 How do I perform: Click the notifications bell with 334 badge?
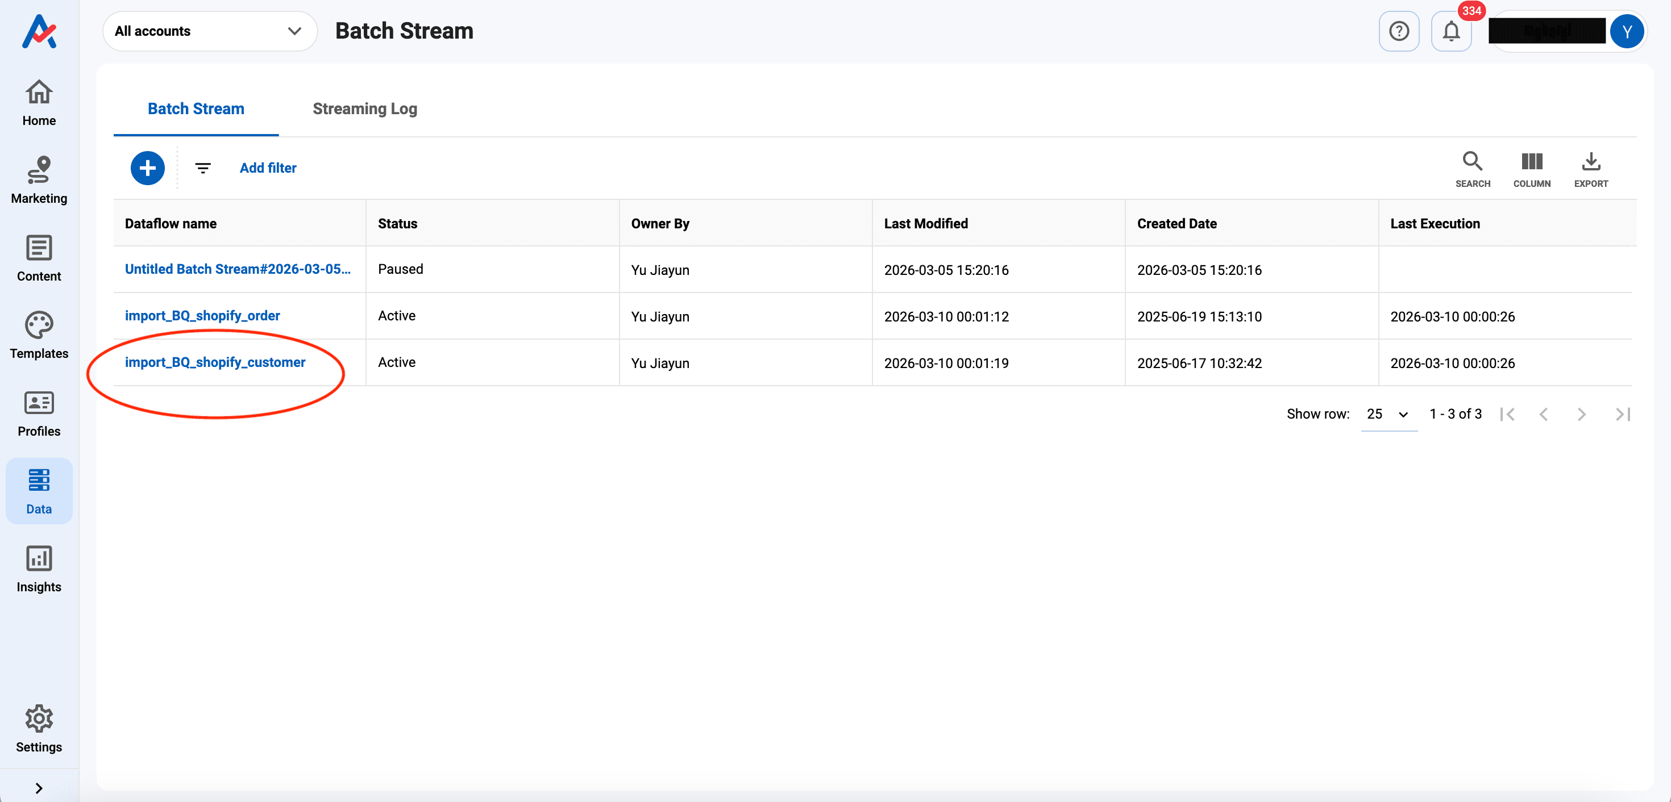[x=1450, y=31]
